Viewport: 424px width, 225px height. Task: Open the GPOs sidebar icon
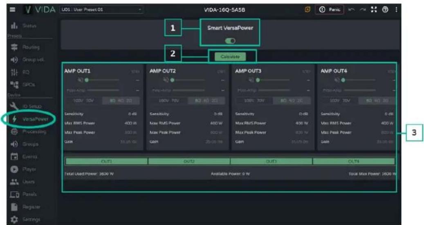click(x=14, y=85)
